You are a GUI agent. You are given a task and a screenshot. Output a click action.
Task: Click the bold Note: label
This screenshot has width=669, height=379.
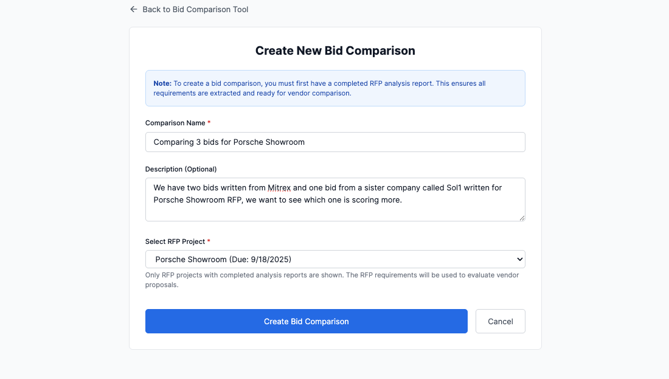click(162, 83)
